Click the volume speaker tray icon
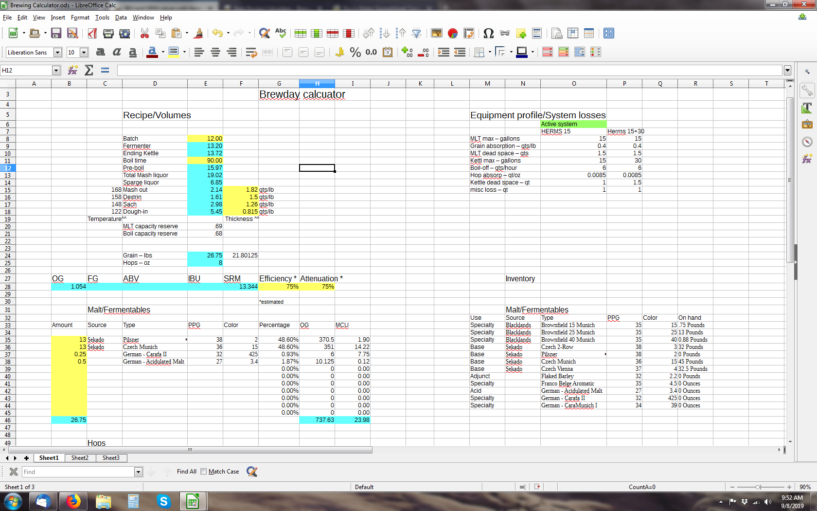The height and width of the screenshot is (511, 817). (768, 502)
